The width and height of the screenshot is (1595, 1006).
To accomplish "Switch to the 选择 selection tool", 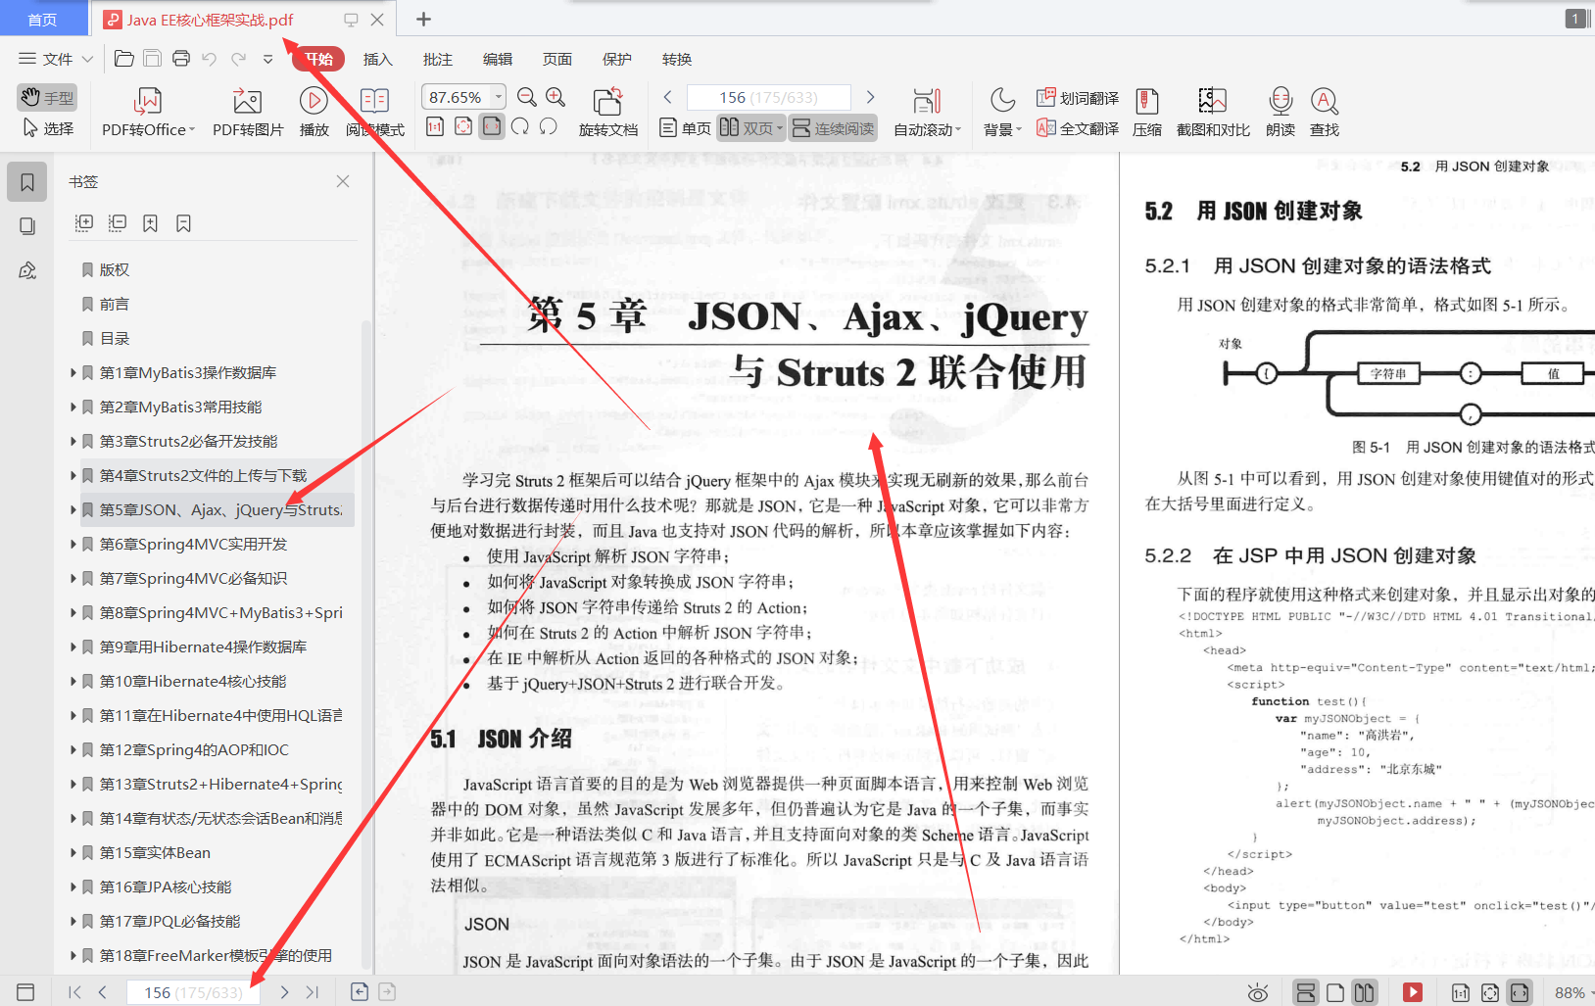I will tap(47, 128).
